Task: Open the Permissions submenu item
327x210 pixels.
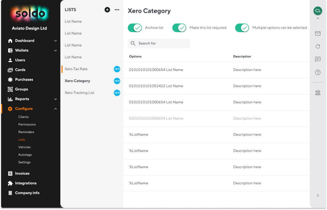Action: pyautogui.click(x=27, y=124)
